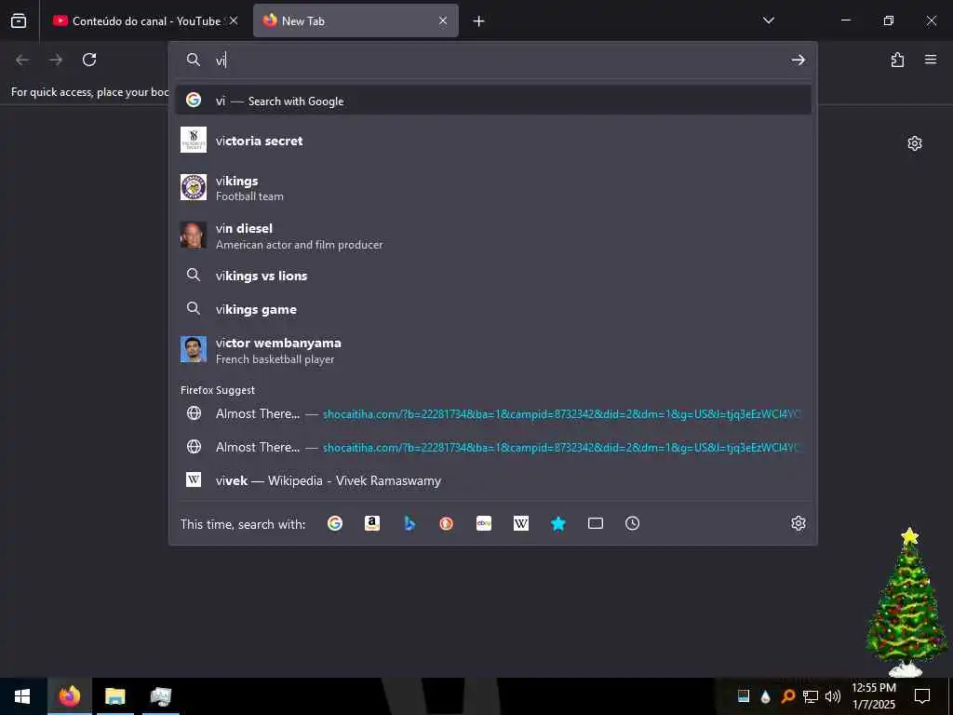Open vivek Wikipedia Vivek Ramaswamy result
This screenshot has width=953, height=715.
tap(493, 480)
